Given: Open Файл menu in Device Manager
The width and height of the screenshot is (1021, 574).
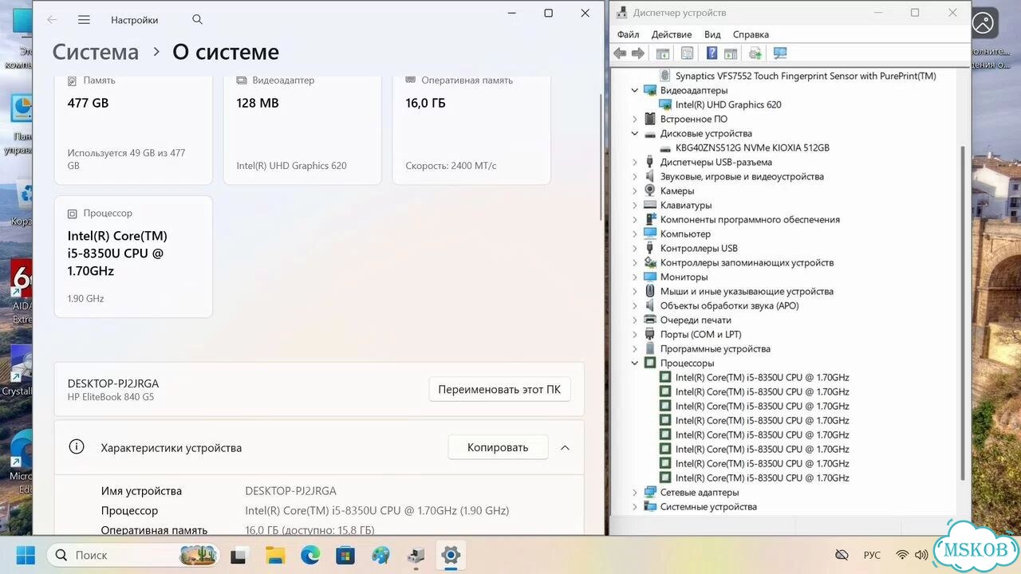Looking at the screenshot, I should pyautogui.click(x=628, y=34).
